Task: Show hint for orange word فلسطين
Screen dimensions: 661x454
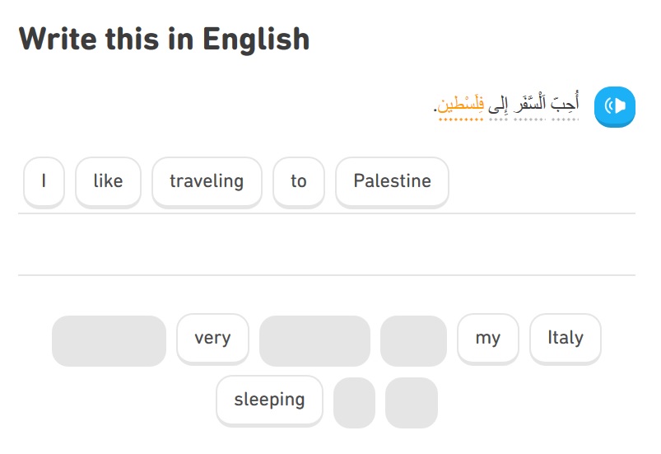Action: click(x=461, y=104)
